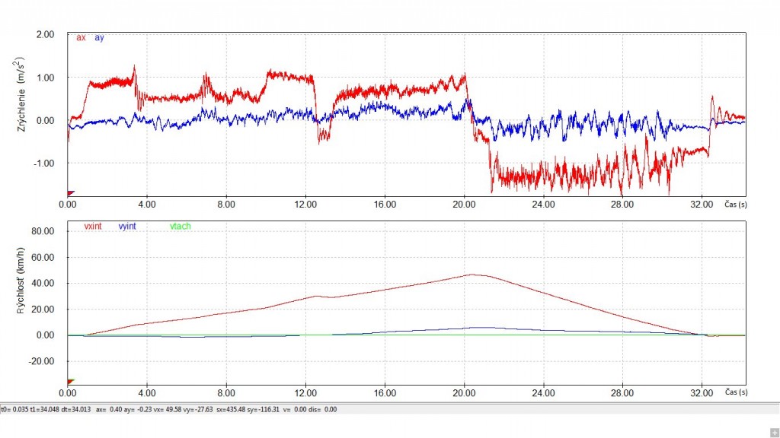Click the 'dt=34.013' status bar value

click(77, 410)
